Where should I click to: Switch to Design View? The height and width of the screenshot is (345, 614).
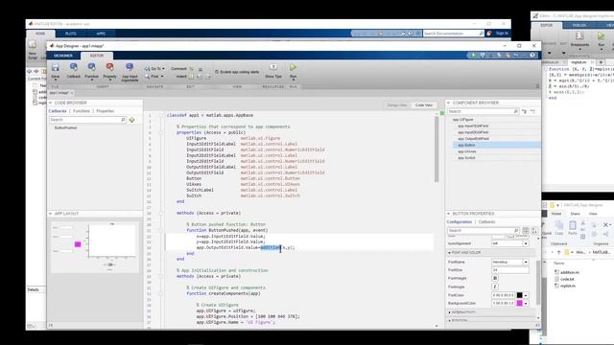pos(397,105)
